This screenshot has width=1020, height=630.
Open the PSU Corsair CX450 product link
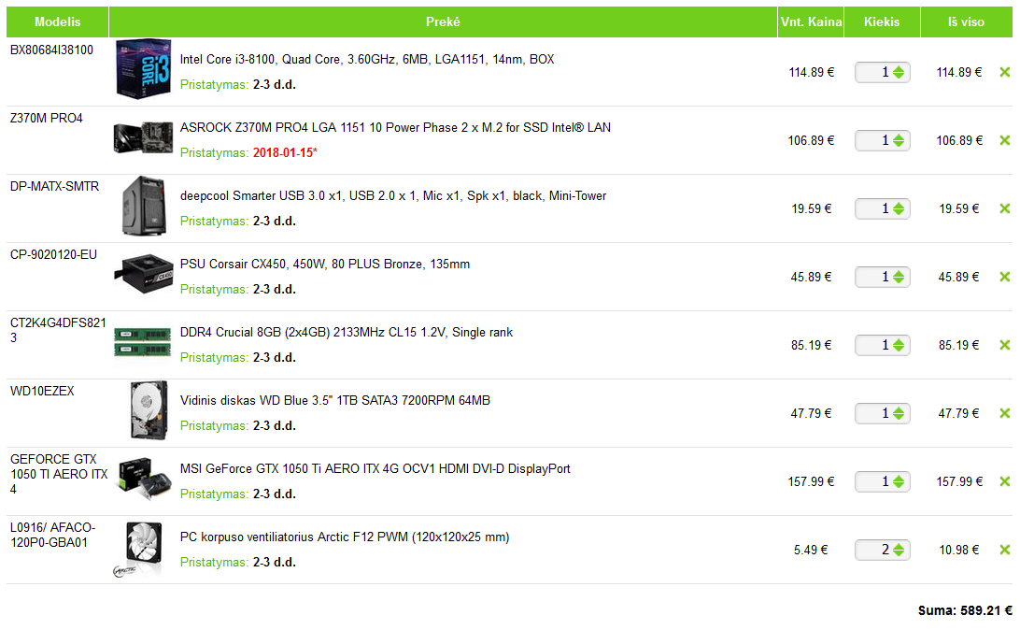coord(325,265)
